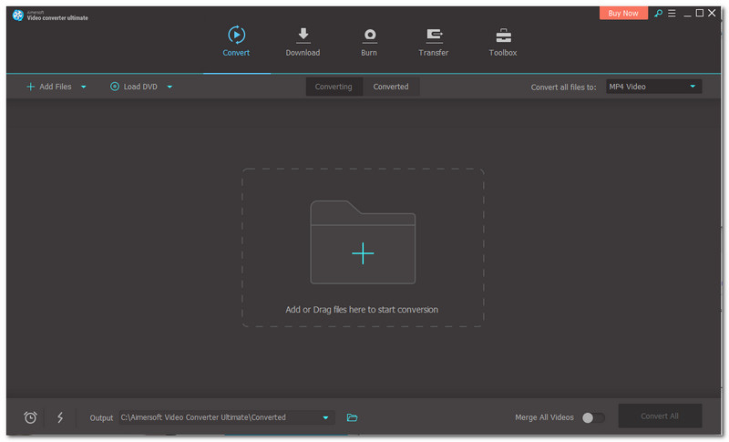Expand the Load DVD dropdown arrow
The width and height of the screenshot is (729, 442).
[169, 87]
